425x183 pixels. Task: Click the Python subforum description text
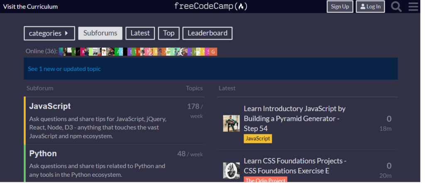(x=97, y=170)
